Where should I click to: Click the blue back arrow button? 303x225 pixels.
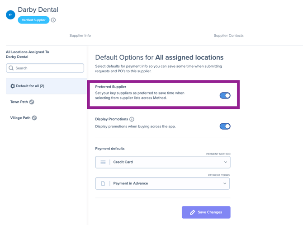[x=10, y=15]
